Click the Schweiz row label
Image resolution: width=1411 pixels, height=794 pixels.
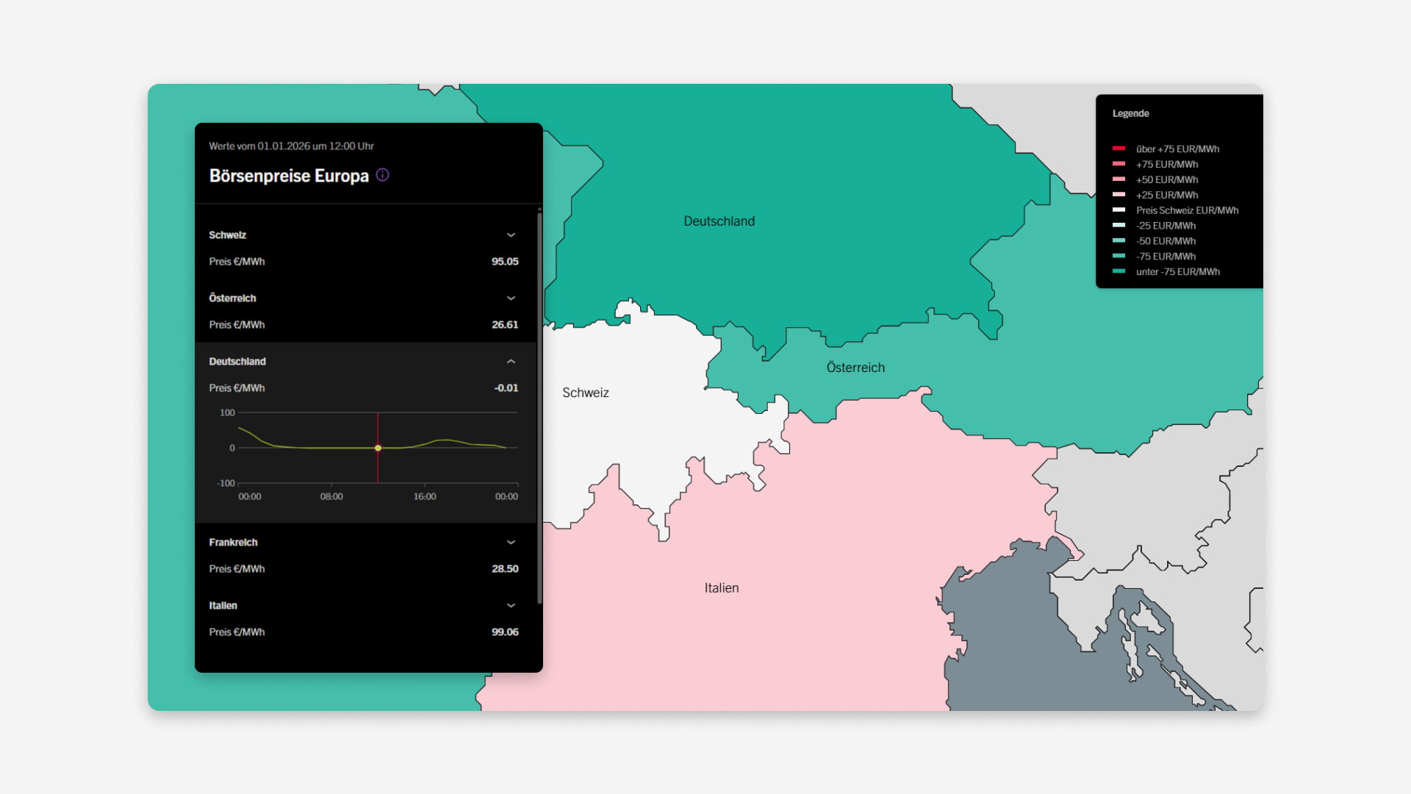tap(227, 235)
